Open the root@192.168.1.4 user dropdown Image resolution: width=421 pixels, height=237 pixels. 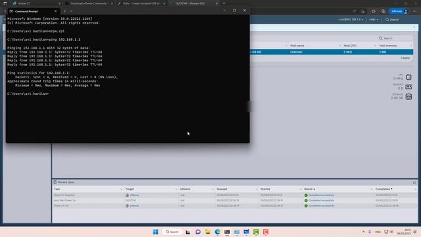click(351, 20)
